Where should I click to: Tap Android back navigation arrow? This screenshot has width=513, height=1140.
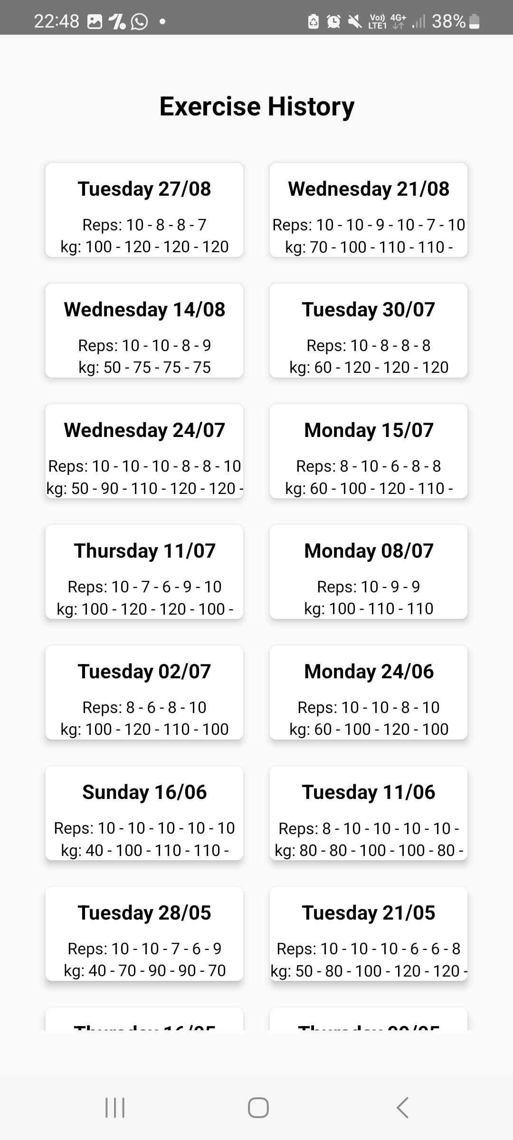point(402,1108)
